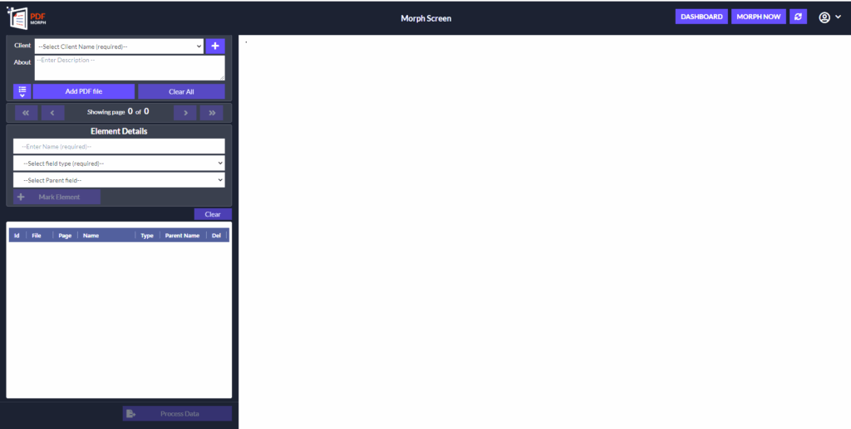
Task: Jump to last page with double-right arrows
Action: coord(212,113)
